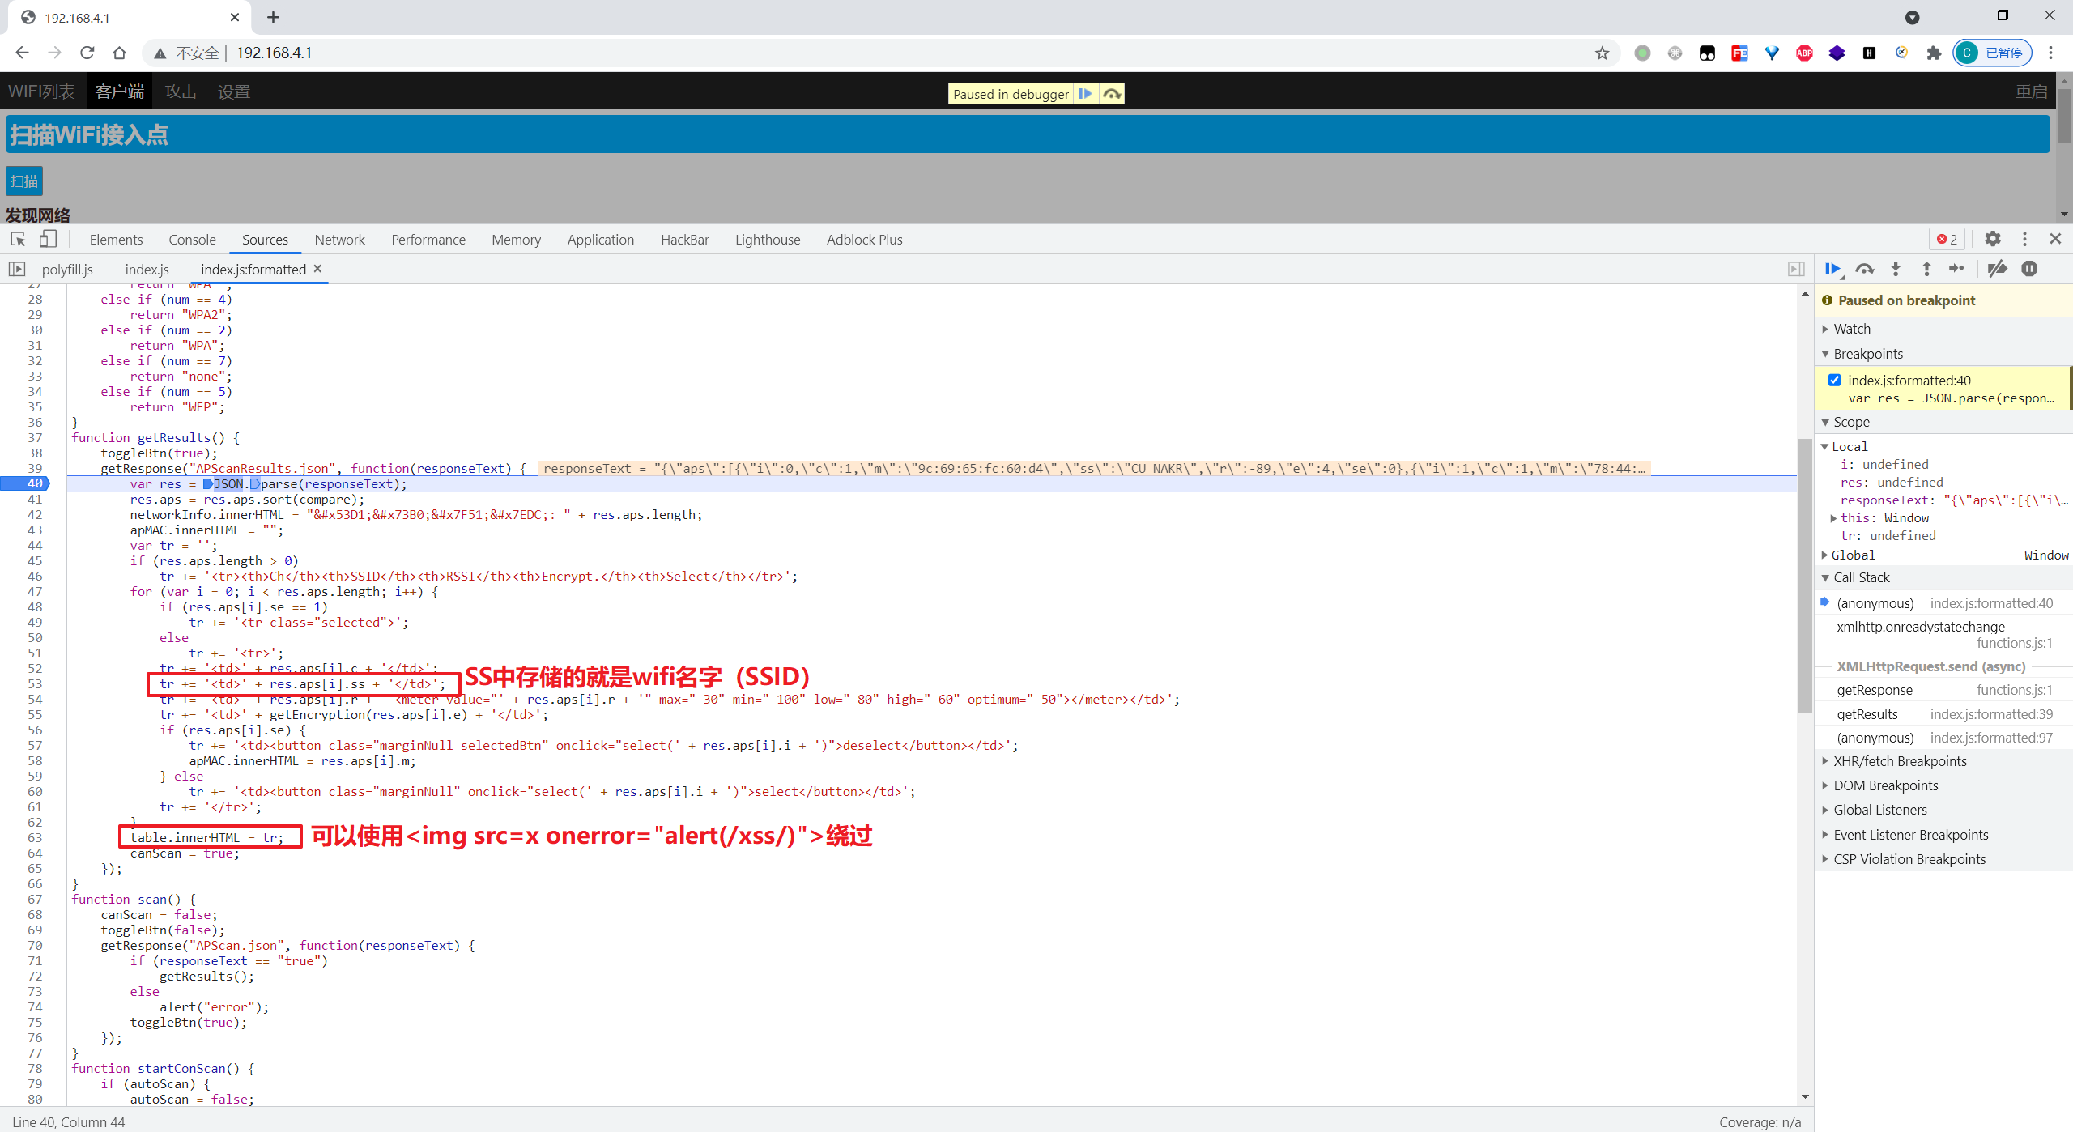Switch to the Network tab
This screenshot has height=1132, width=2073.
[x=339, y=240]
